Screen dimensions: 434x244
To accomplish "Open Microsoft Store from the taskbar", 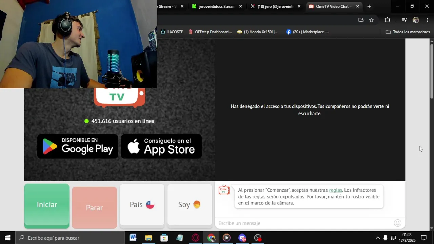I will [x=164, y=238].
